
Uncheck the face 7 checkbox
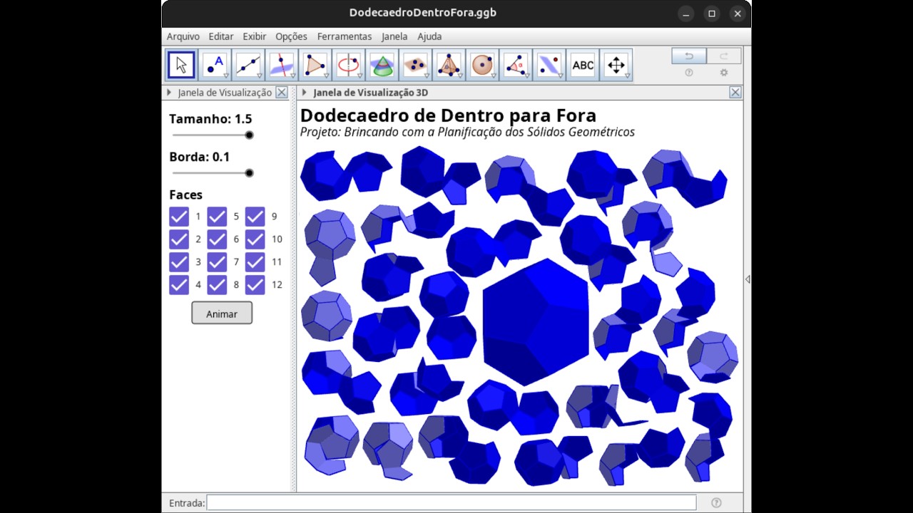(217, 262)
